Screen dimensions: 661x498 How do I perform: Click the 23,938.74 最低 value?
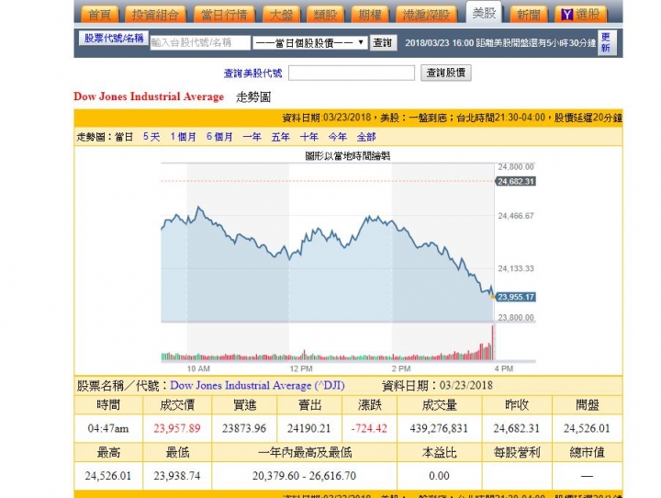pyautogui.click(x=177, y=476)
